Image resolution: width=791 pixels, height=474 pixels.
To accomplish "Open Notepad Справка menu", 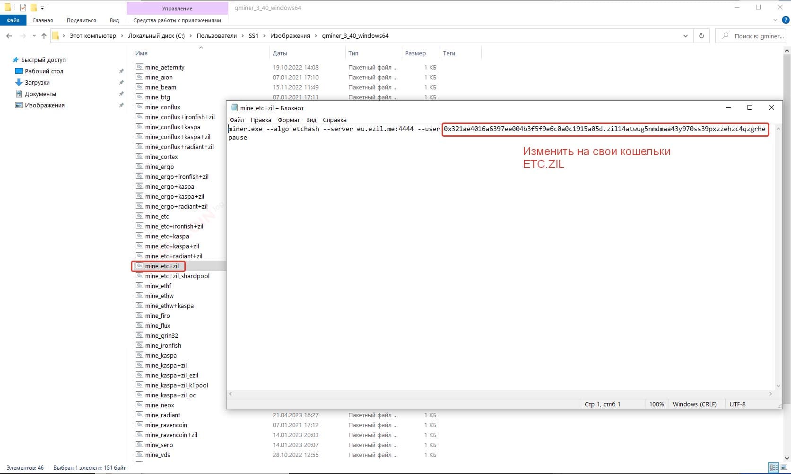I will click(x=335, y=120).
